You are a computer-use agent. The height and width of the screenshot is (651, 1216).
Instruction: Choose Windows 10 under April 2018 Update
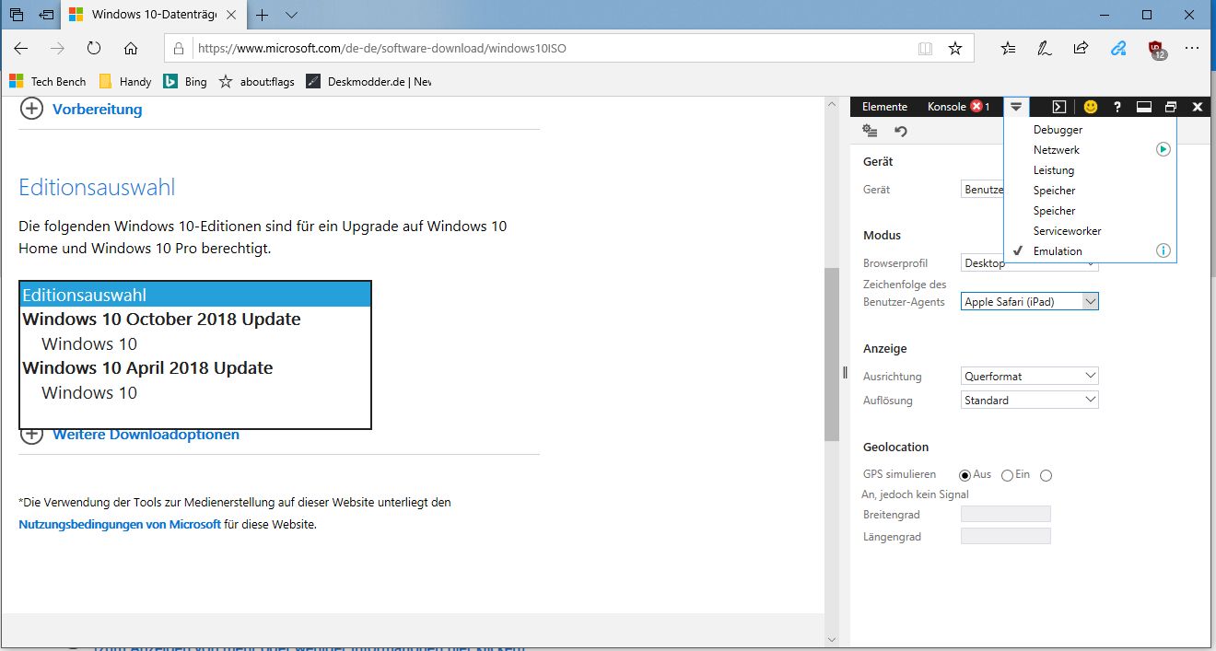pos(195,392)
